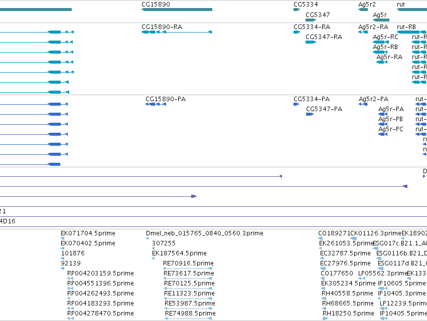The width and height of the screenshot is (427, 321).
Task: Click the RE74988.5prime label
Action: 190,313
